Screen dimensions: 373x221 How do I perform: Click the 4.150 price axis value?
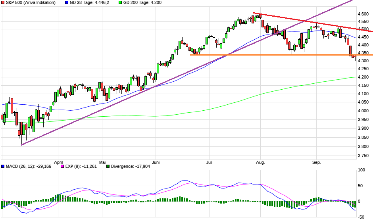363,85
